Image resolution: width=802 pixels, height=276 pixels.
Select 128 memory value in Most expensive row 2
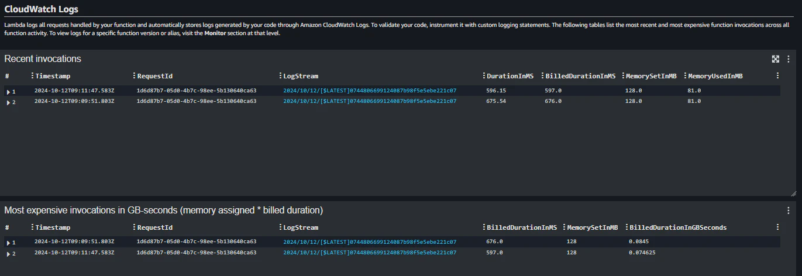[572, 253]
